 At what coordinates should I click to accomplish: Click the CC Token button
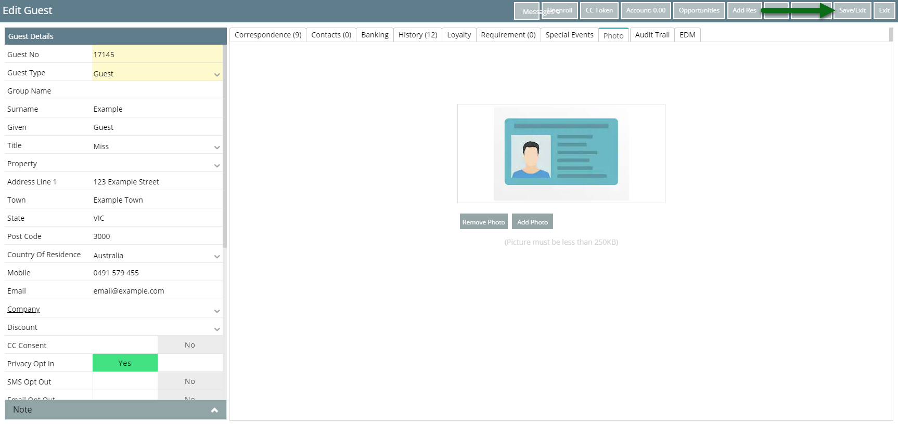coord(599,10)
